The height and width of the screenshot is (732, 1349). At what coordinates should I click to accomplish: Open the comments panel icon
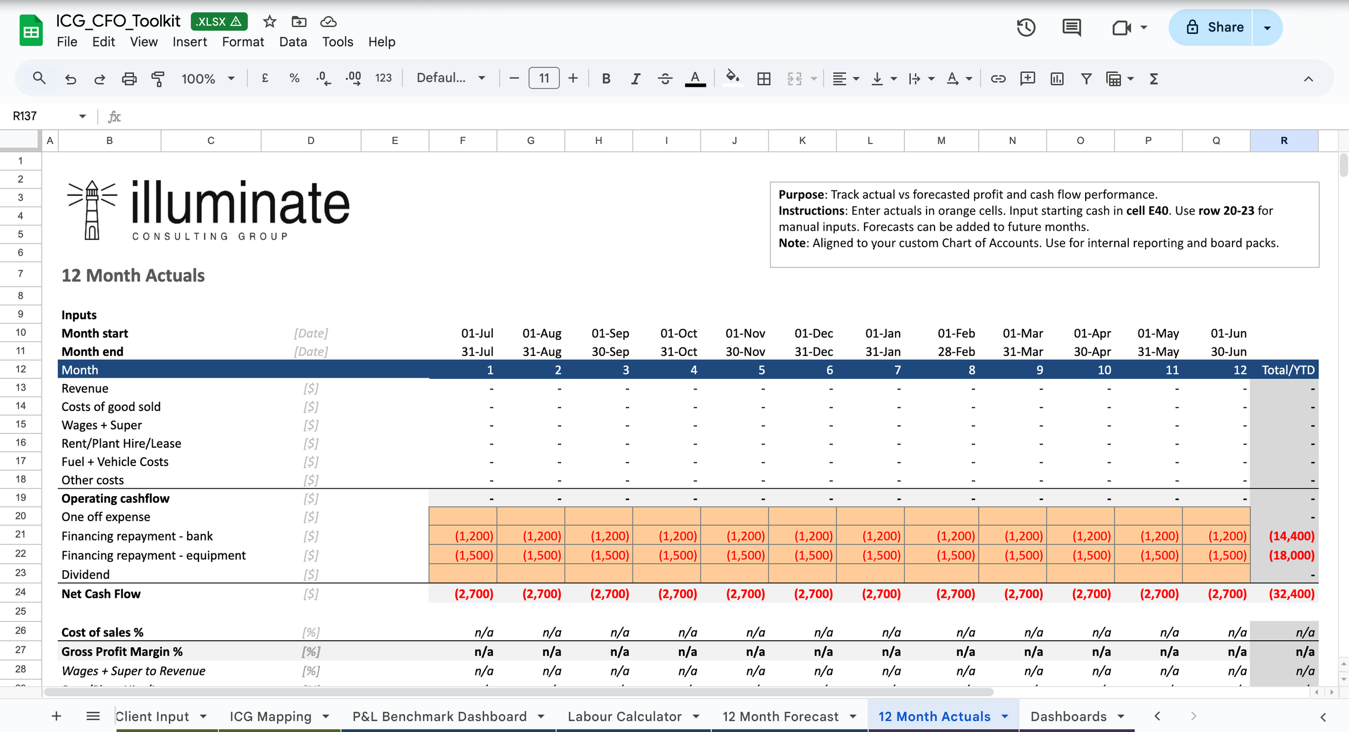tap(1071, 28)
